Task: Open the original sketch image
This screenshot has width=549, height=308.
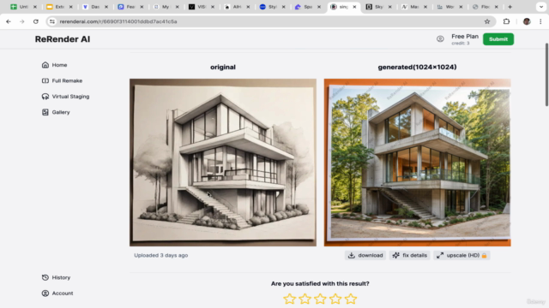Action: pyautogui.click(x=223, y=163)
